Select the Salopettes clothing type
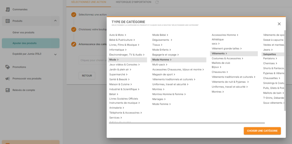292x144 pixels. pos(273,54)
